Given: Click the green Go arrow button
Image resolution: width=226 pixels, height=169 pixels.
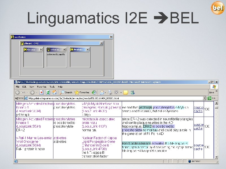Looking at the screenshot, I should [209, 98].
